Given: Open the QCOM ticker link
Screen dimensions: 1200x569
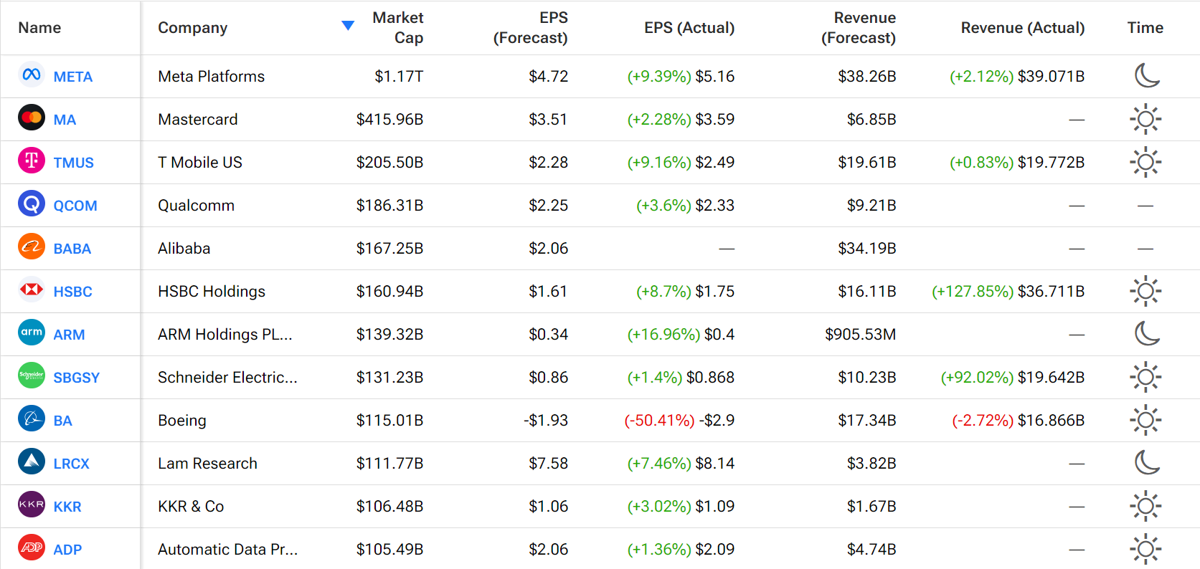Looking at the screenshot, I should click(75, 206).
